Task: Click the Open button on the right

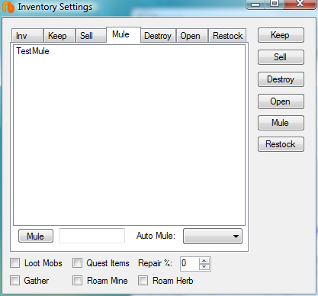Action: pyautogui.click(x=281, y=101)
